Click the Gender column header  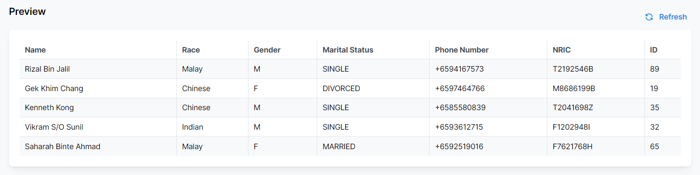(267, 50)
